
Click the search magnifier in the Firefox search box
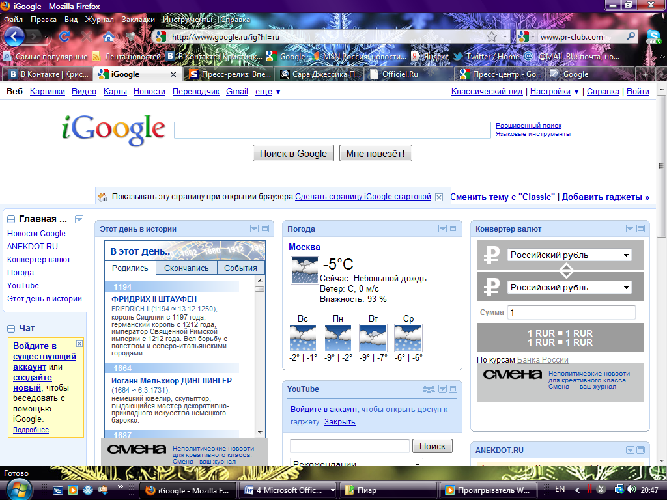(631, 36)
